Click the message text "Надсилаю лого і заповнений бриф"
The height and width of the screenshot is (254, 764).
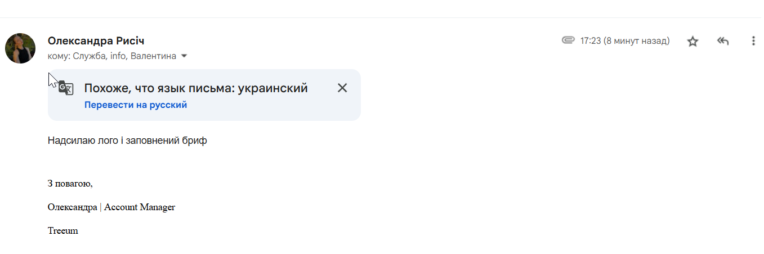127,140
